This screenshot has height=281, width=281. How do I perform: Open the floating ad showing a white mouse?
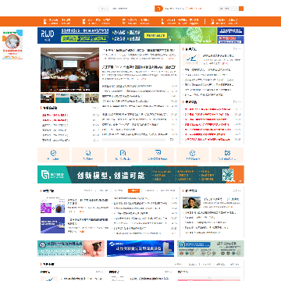(12, 44)
